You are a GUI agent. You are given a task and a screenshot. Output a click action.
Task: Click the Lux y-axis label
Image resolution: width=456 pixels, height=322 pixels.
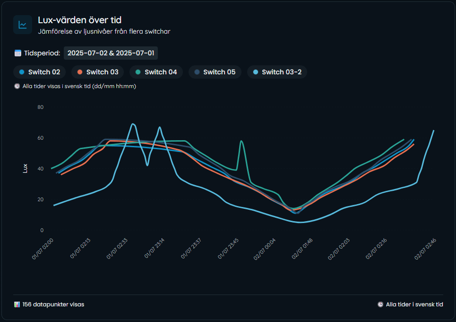[x=26, y=168]
